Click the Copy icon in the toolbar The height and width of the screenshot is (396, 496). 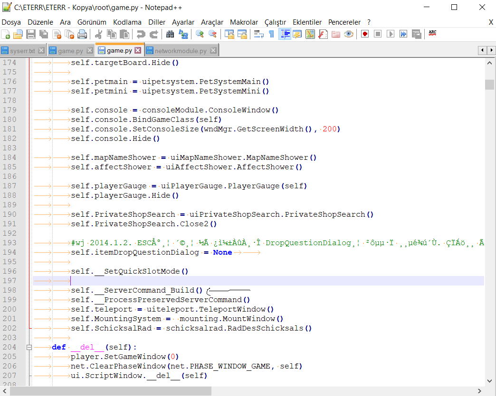point(111,34)
